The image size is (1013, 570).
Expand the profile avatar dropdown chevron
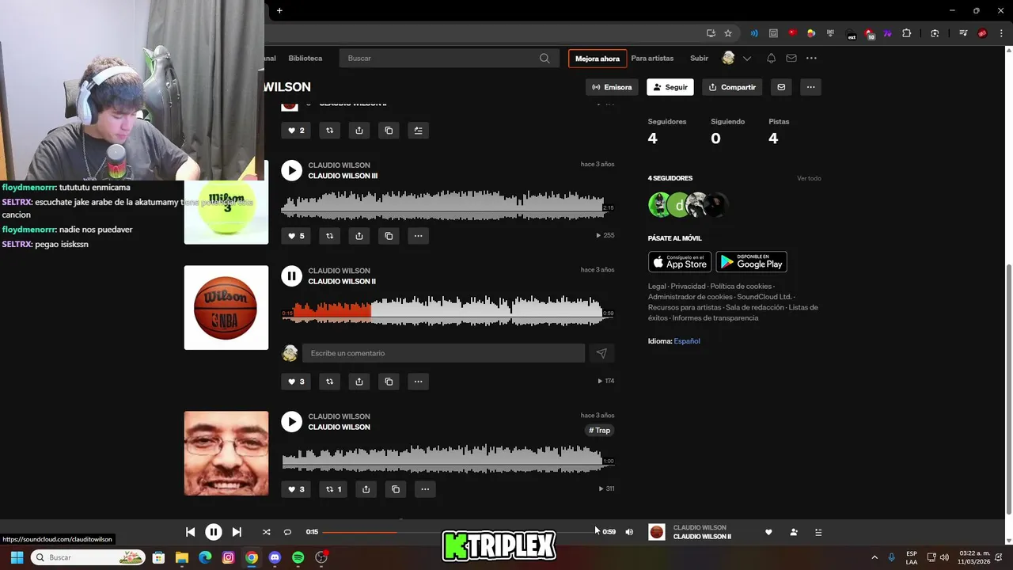pos(746,59)
